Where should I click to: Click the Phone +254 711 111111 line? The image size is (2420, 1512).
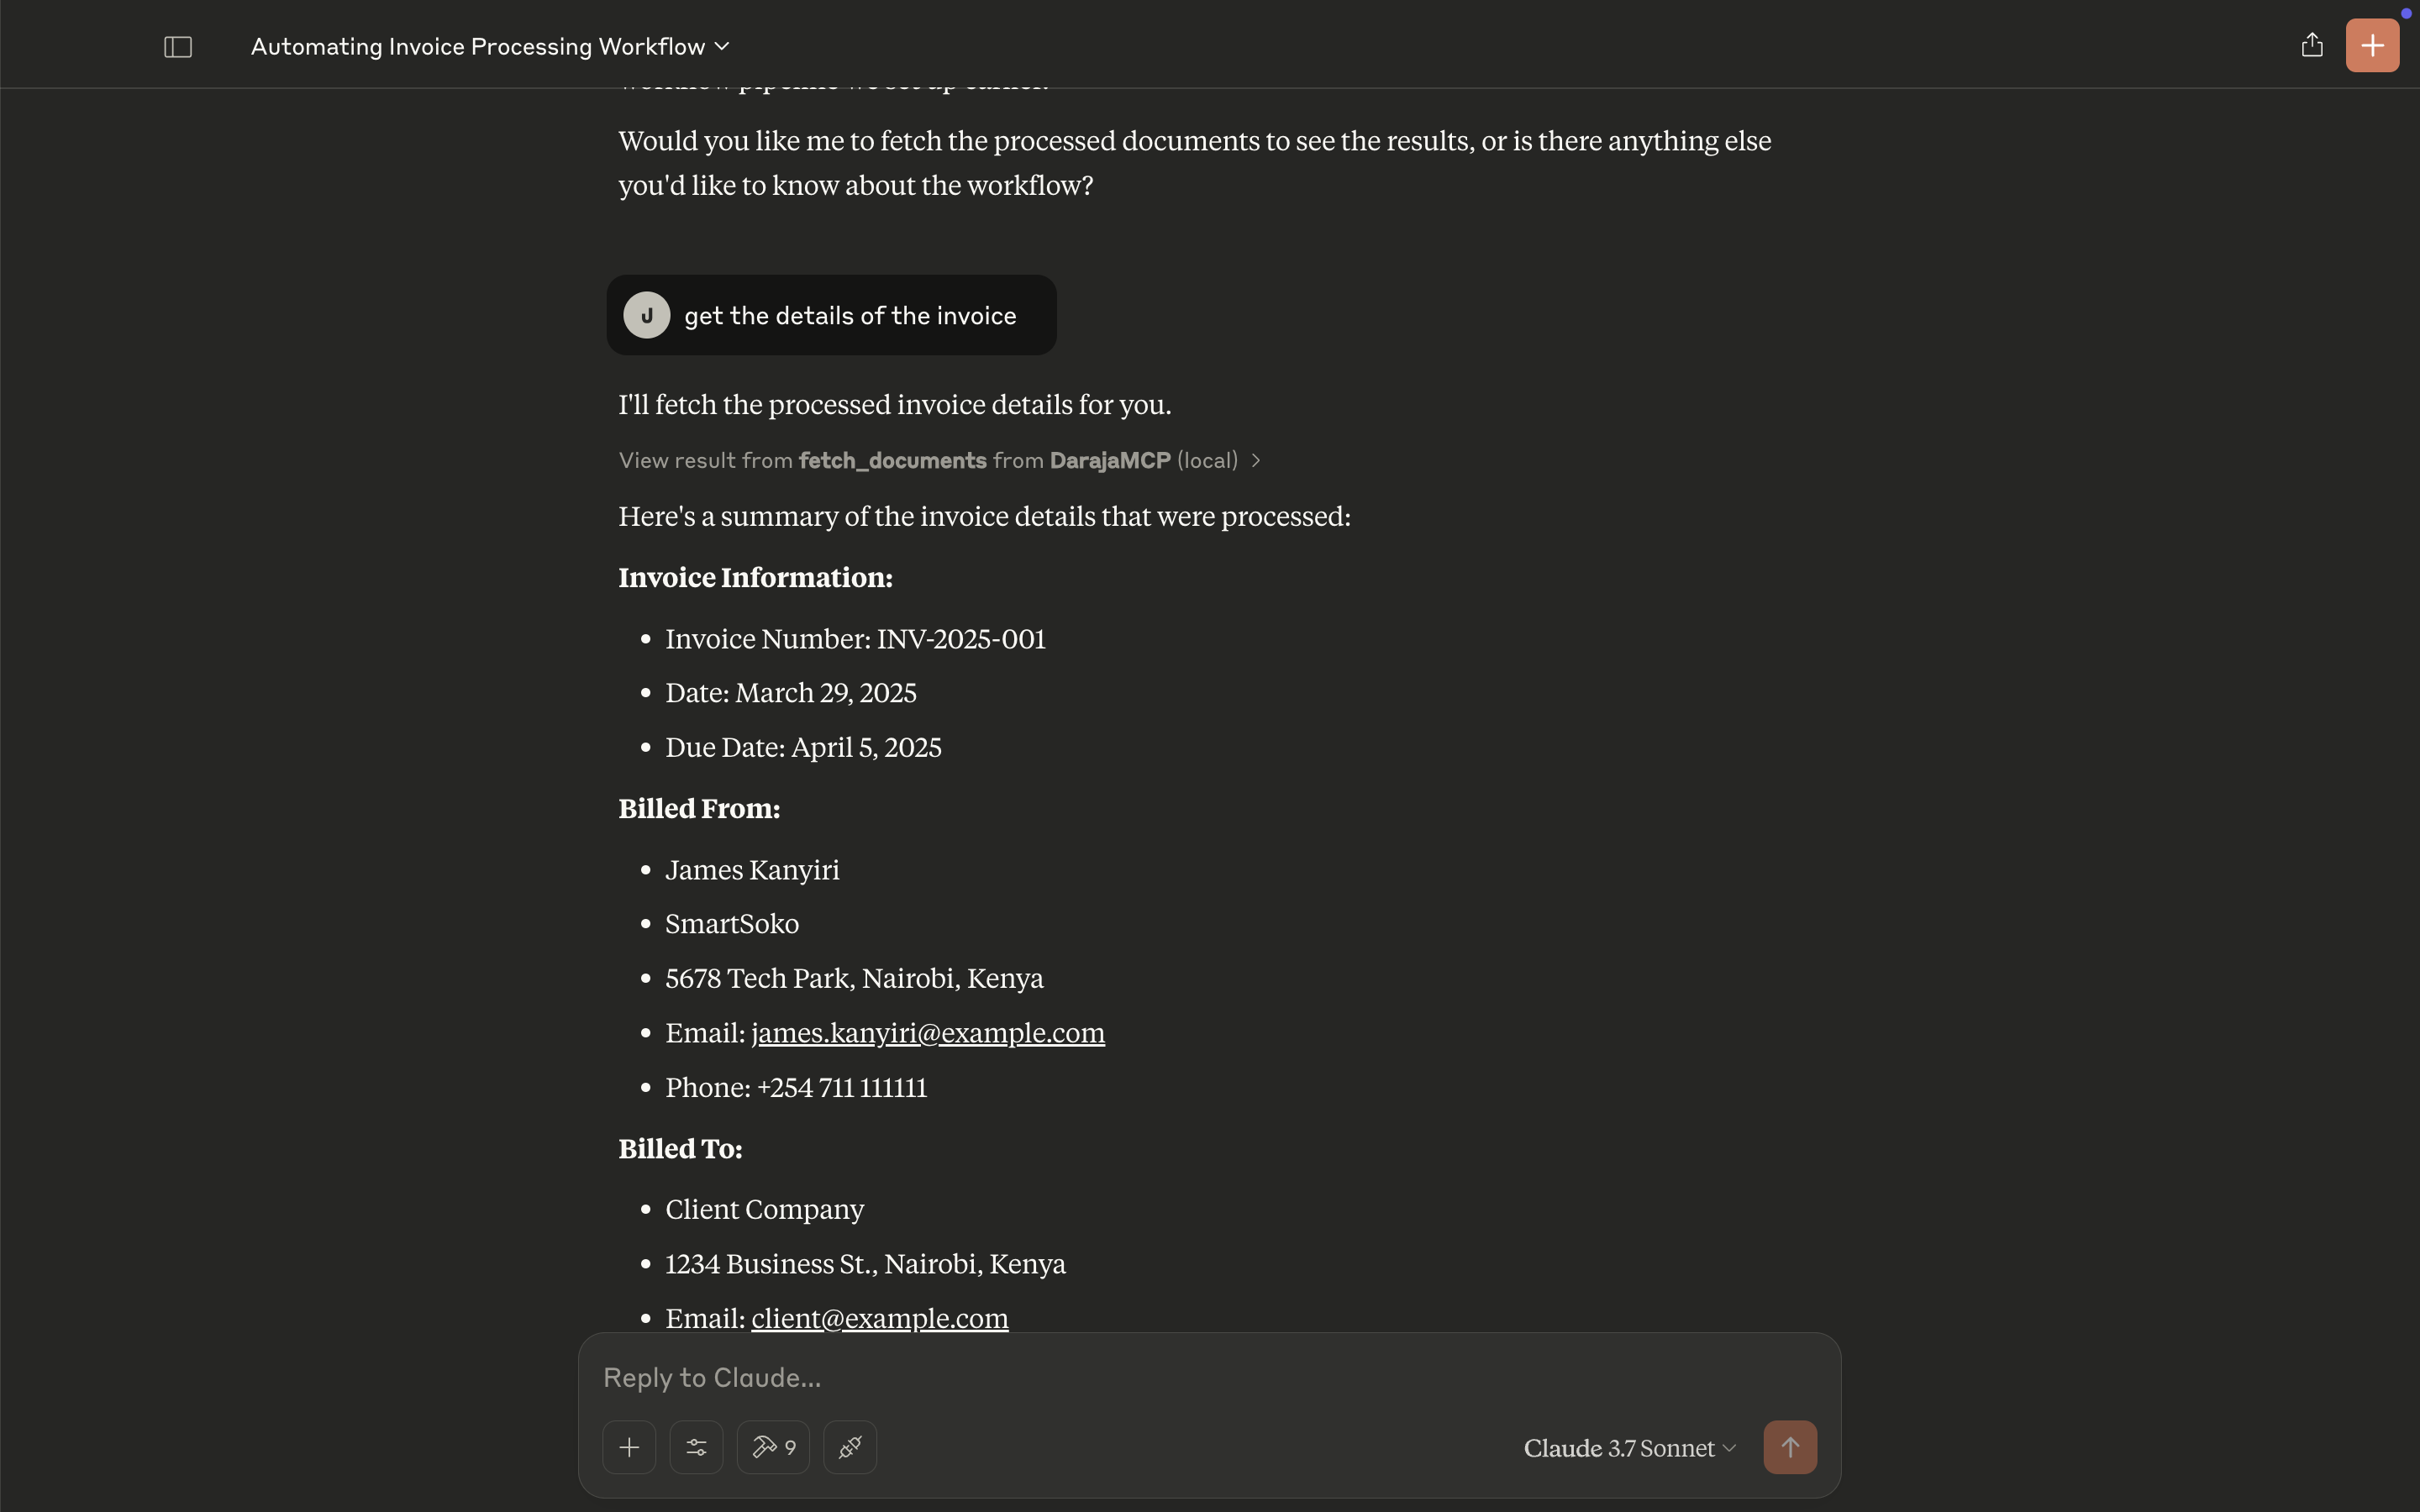pos(796,1087)
